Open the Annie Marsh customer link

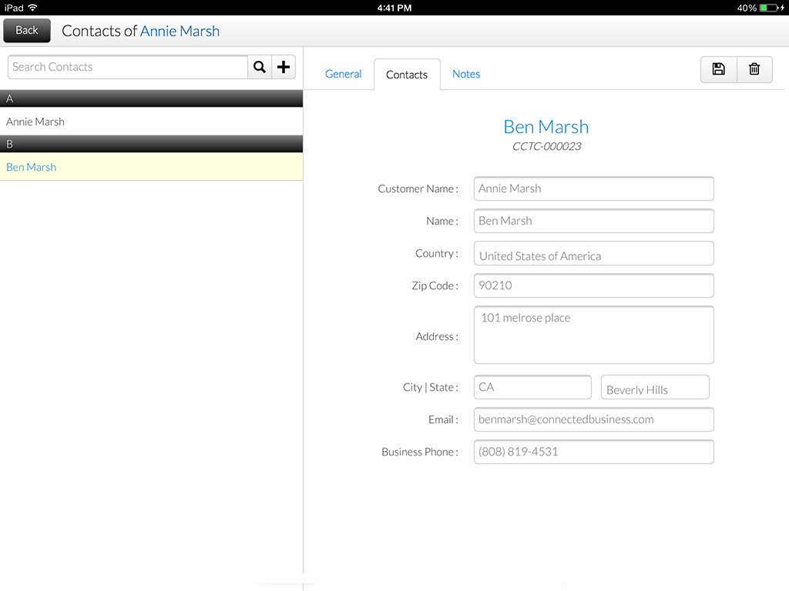[180, 31]
